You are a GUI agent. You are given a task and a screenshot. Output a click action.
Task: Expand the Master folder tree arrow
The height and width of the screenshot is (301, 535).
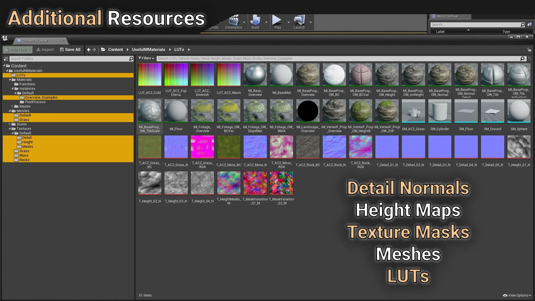coord(13,106)
